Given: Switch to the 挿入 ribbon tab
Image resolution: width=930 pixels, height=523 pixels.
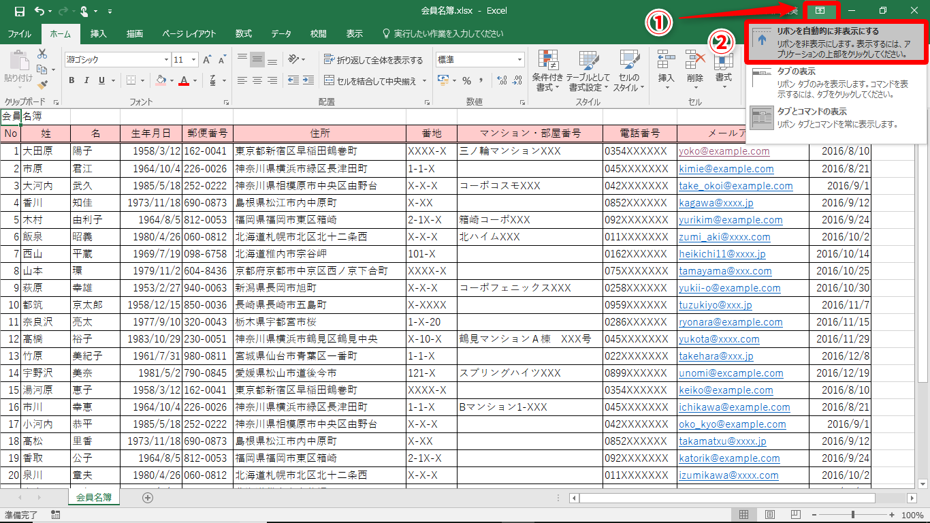Looking at the screenshot, I should click(99, 33).
